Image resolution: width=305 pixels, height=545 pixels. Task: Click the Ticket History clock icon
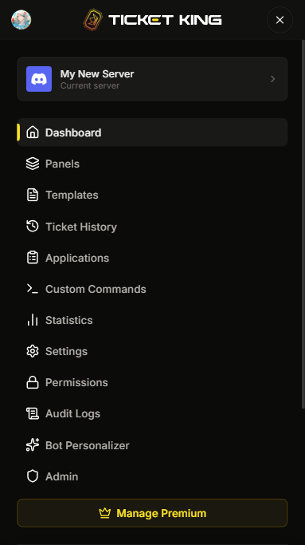33,227
